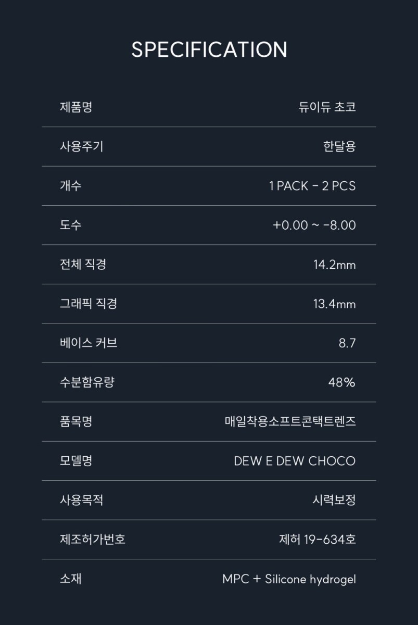Click the 사용주기 label

[x=82, y=146]
